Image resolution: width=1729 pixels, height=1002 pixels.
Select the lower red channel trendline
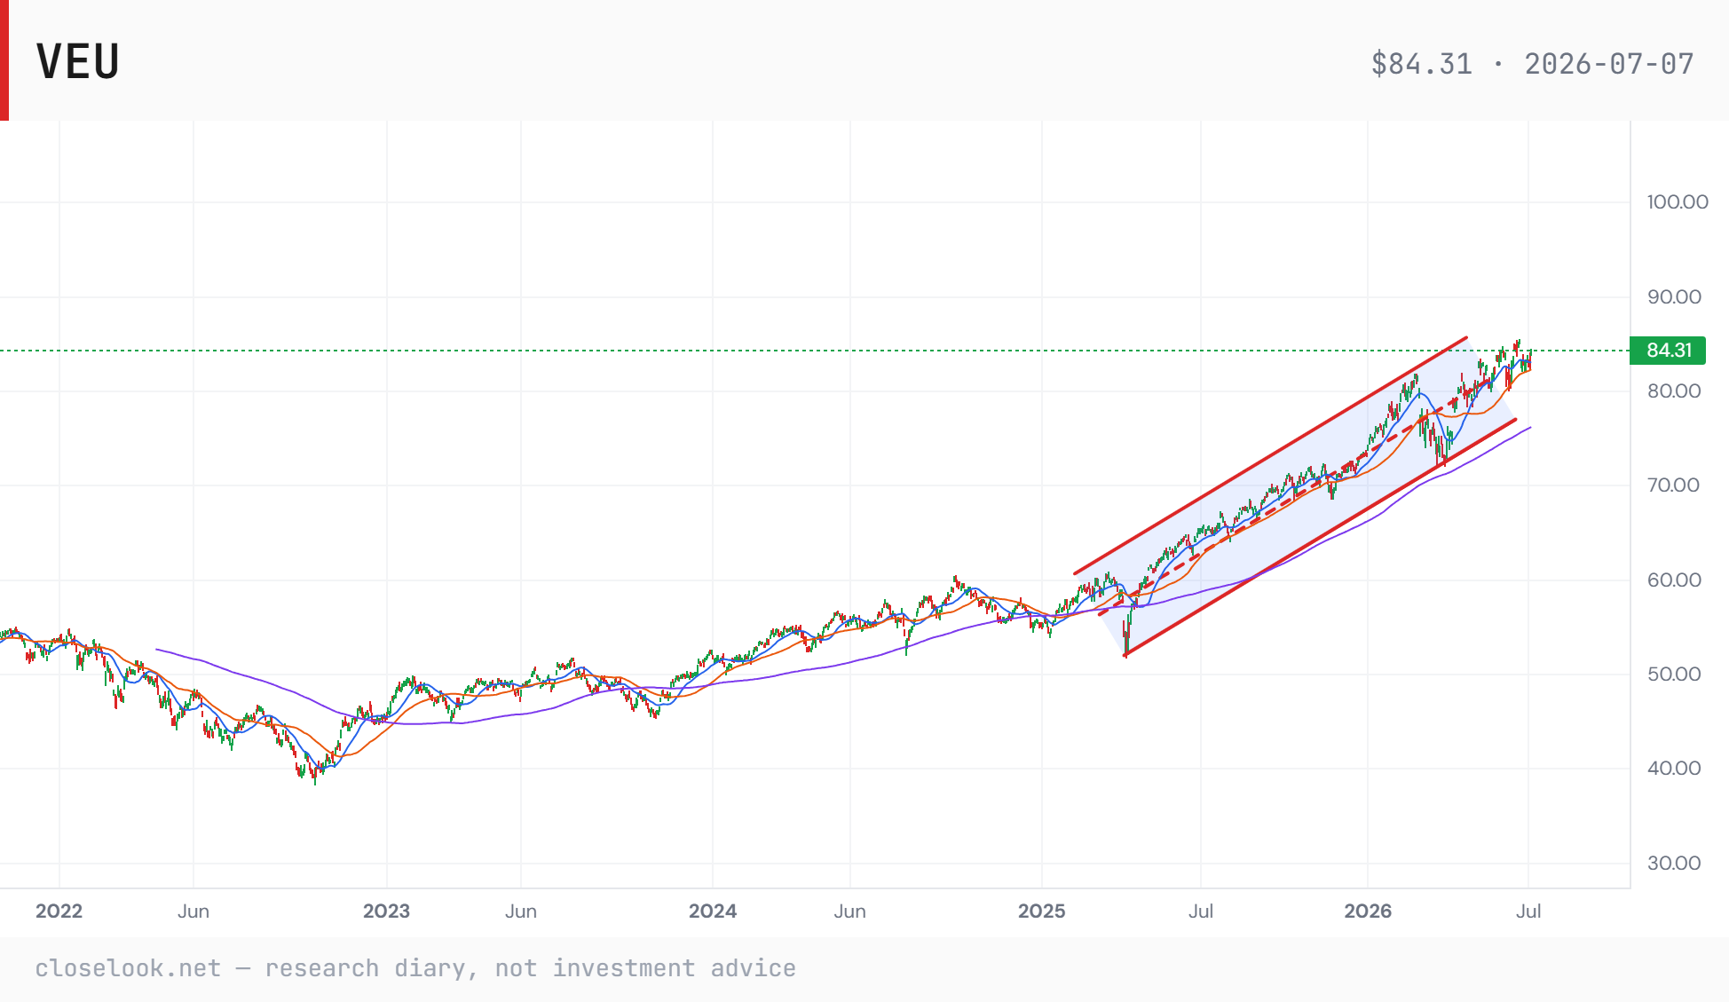click(x=1321, y=537)
